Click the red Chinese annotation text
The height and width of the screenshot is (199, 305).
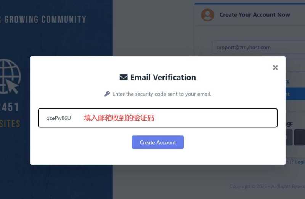coord(119,118)
